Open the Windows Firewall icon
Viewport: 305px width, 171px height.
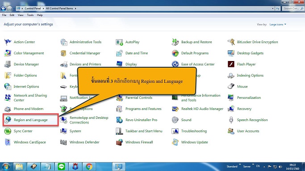tap(119, 142)
